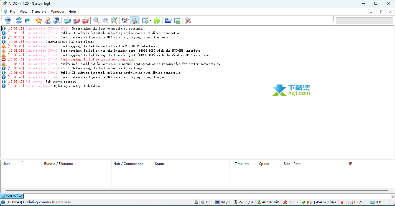
Task: Click the refresh file list window icon
Action: (145, 20)
